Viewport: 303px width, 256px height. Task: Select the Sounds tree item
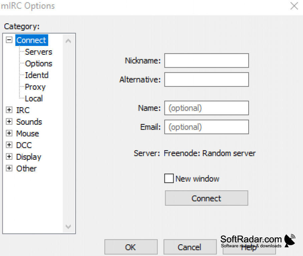[29, 122]
